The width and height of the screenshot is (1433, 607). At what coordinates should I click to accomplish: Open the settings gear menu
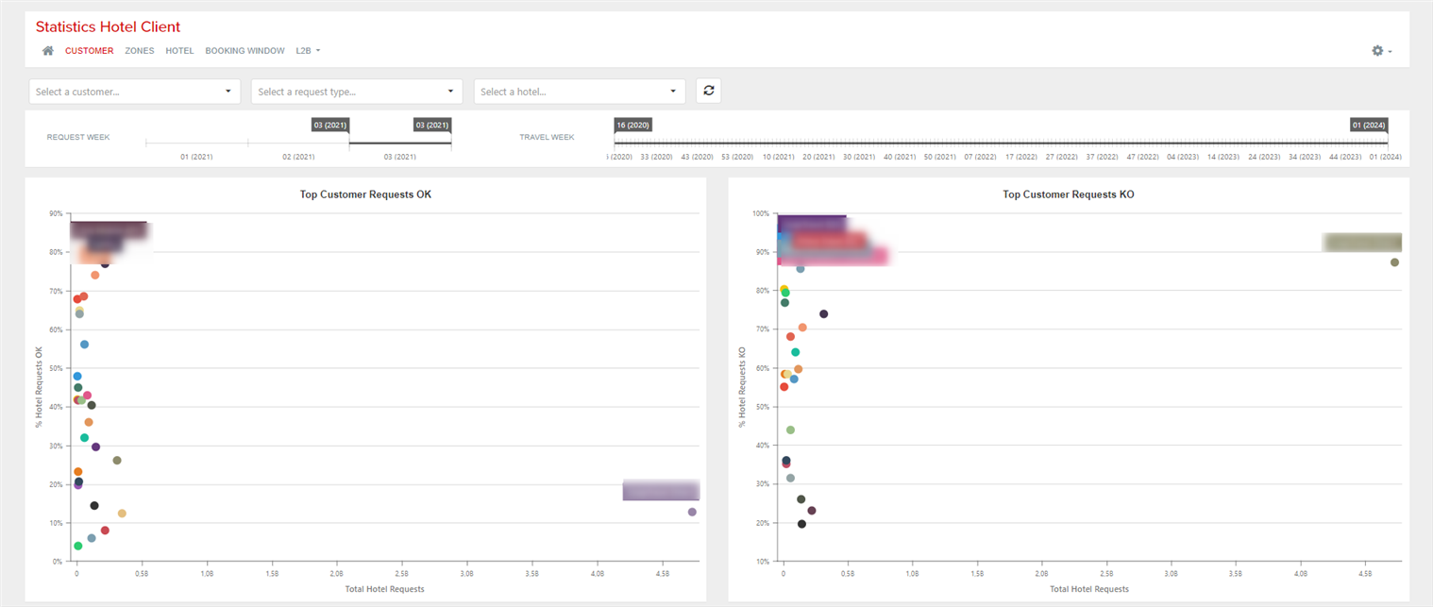click(x=1377, y=51)
